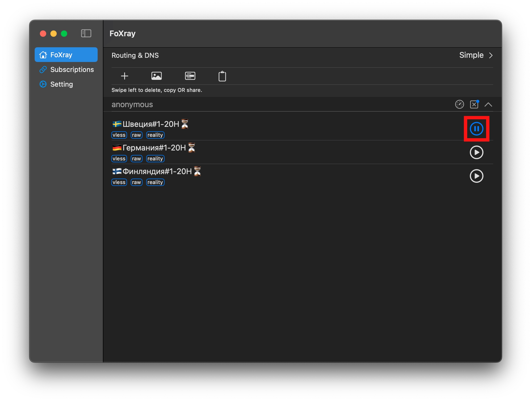Open the Routing & DNS row
The height and width of the screenshot is (401, 531).
135,55
